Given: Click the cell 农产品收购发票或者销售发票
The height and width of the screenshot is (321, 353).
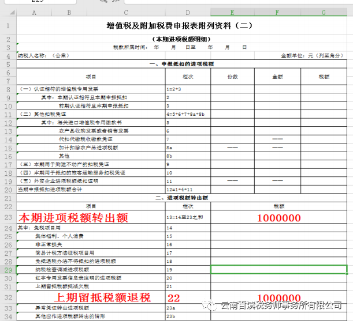Looking at the screenshot, I should click(91, 131).
